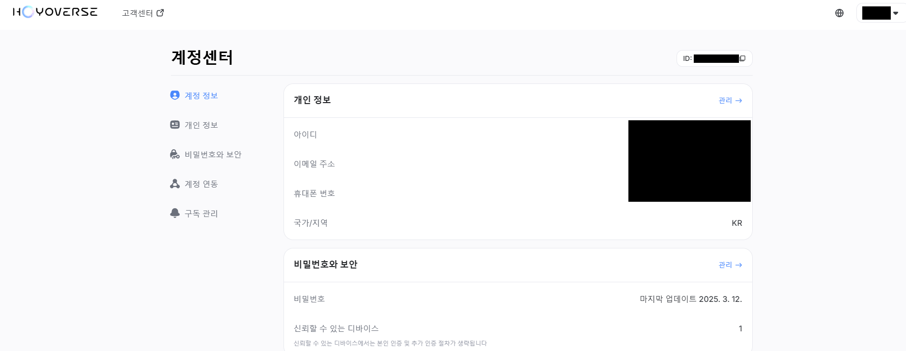The width and height of the screenshot is (906, 351).
Task: Select the 계정 정보 profile icon in the sidebar
Action: 175,95
